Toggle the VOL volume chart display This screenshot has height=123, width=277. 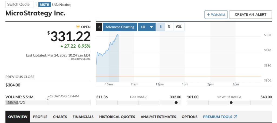pyautogui.click(x=179, y=27)
